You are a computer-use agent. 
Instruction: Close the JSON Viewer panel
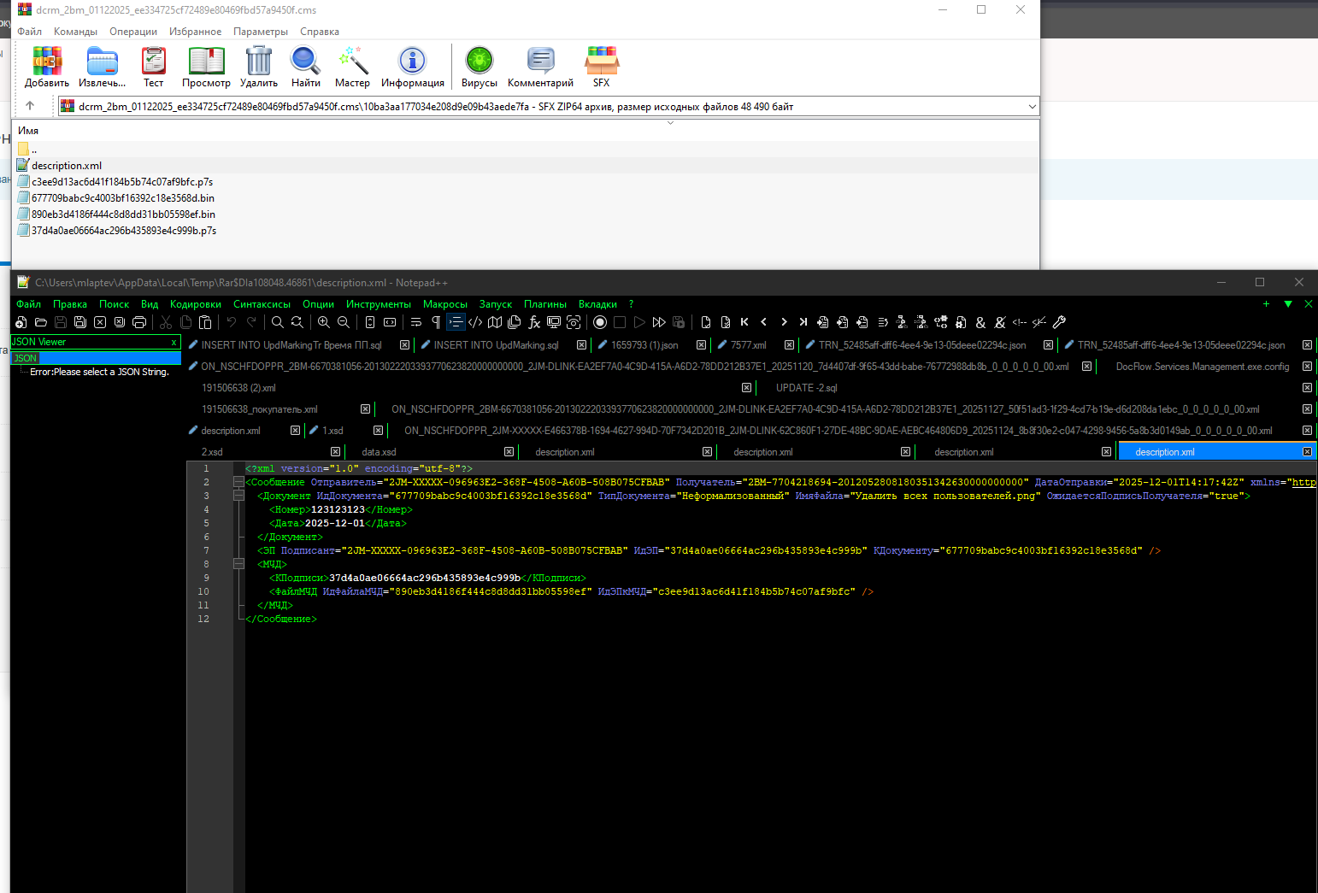coord(174,342)
